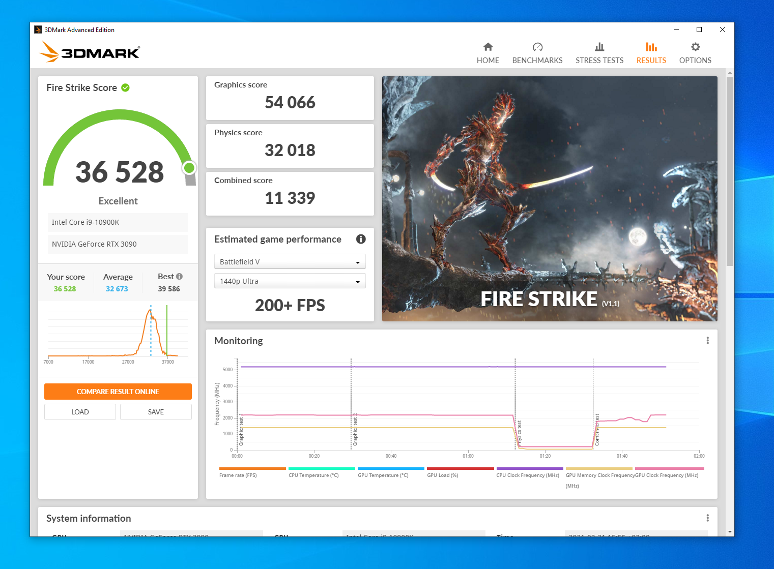Open the System information three-dot menu
This screenshot has height=569, width=774.
(x=707, y=518)
